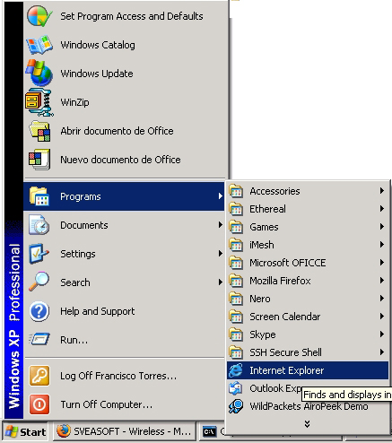Launch Internet Explorer via its e icon
Viewport: 392px width, 443px height.
[236, 370]
